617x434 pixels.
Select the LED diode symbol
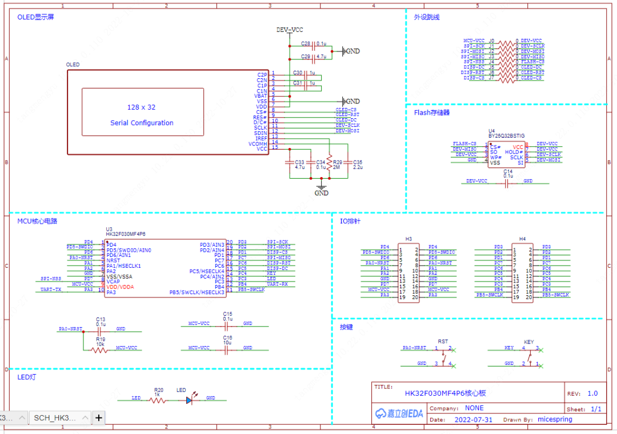coord(189,400)
